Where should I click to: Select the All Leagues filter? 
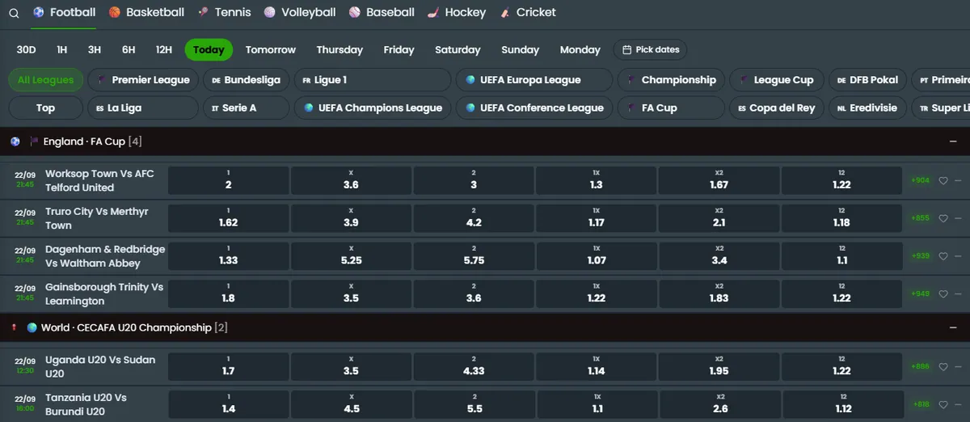[45, 80]
